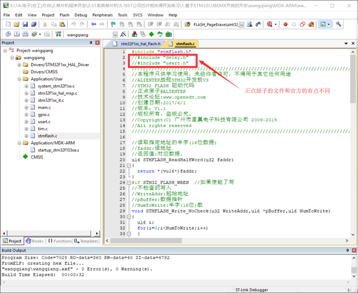This screenshot has height=293, width=358.
Task: Open Configuration wrench icon in toolbar
Action: click(339, 25)
